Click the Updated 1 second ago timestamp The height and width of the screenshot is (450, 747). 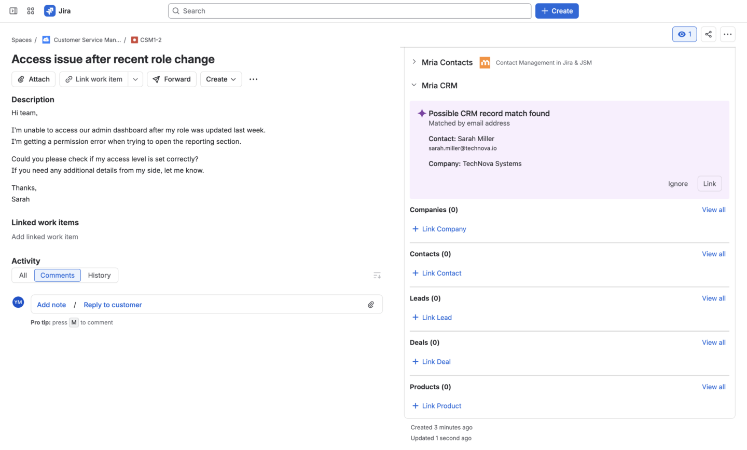(x=441, y=438)
